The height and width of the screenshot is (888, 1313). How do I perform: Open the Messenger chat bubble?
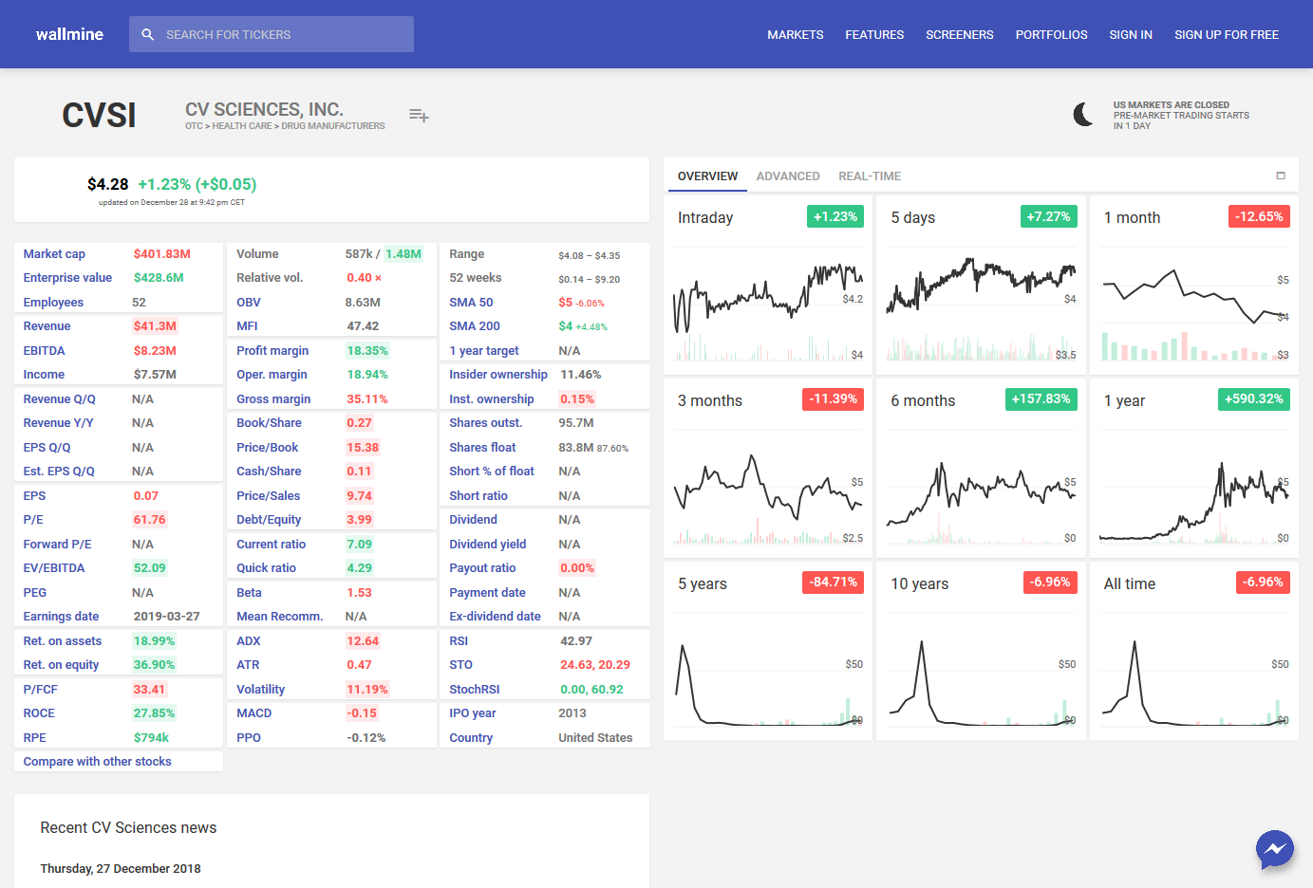(x=1274, y=849)
